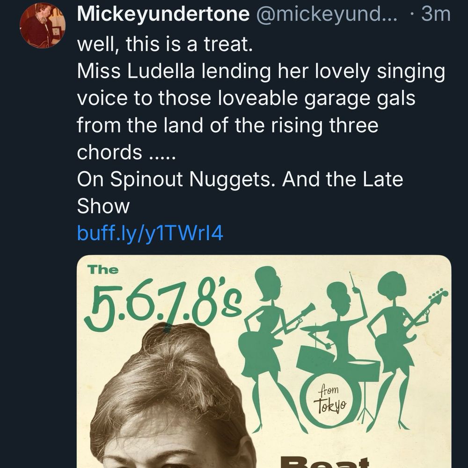Follow the buff.ly/y1TWrl4 link
The width and height of the screenshot is (468, 468).
(150, 233)
